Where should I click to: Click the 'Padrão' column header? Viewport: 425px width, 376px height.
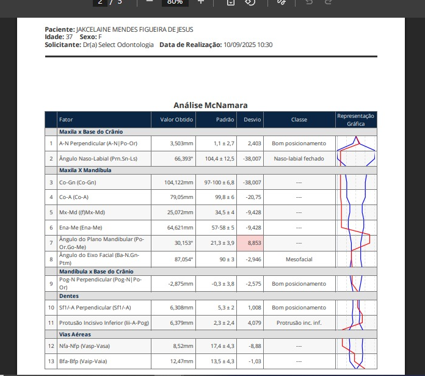coord(216,120)
